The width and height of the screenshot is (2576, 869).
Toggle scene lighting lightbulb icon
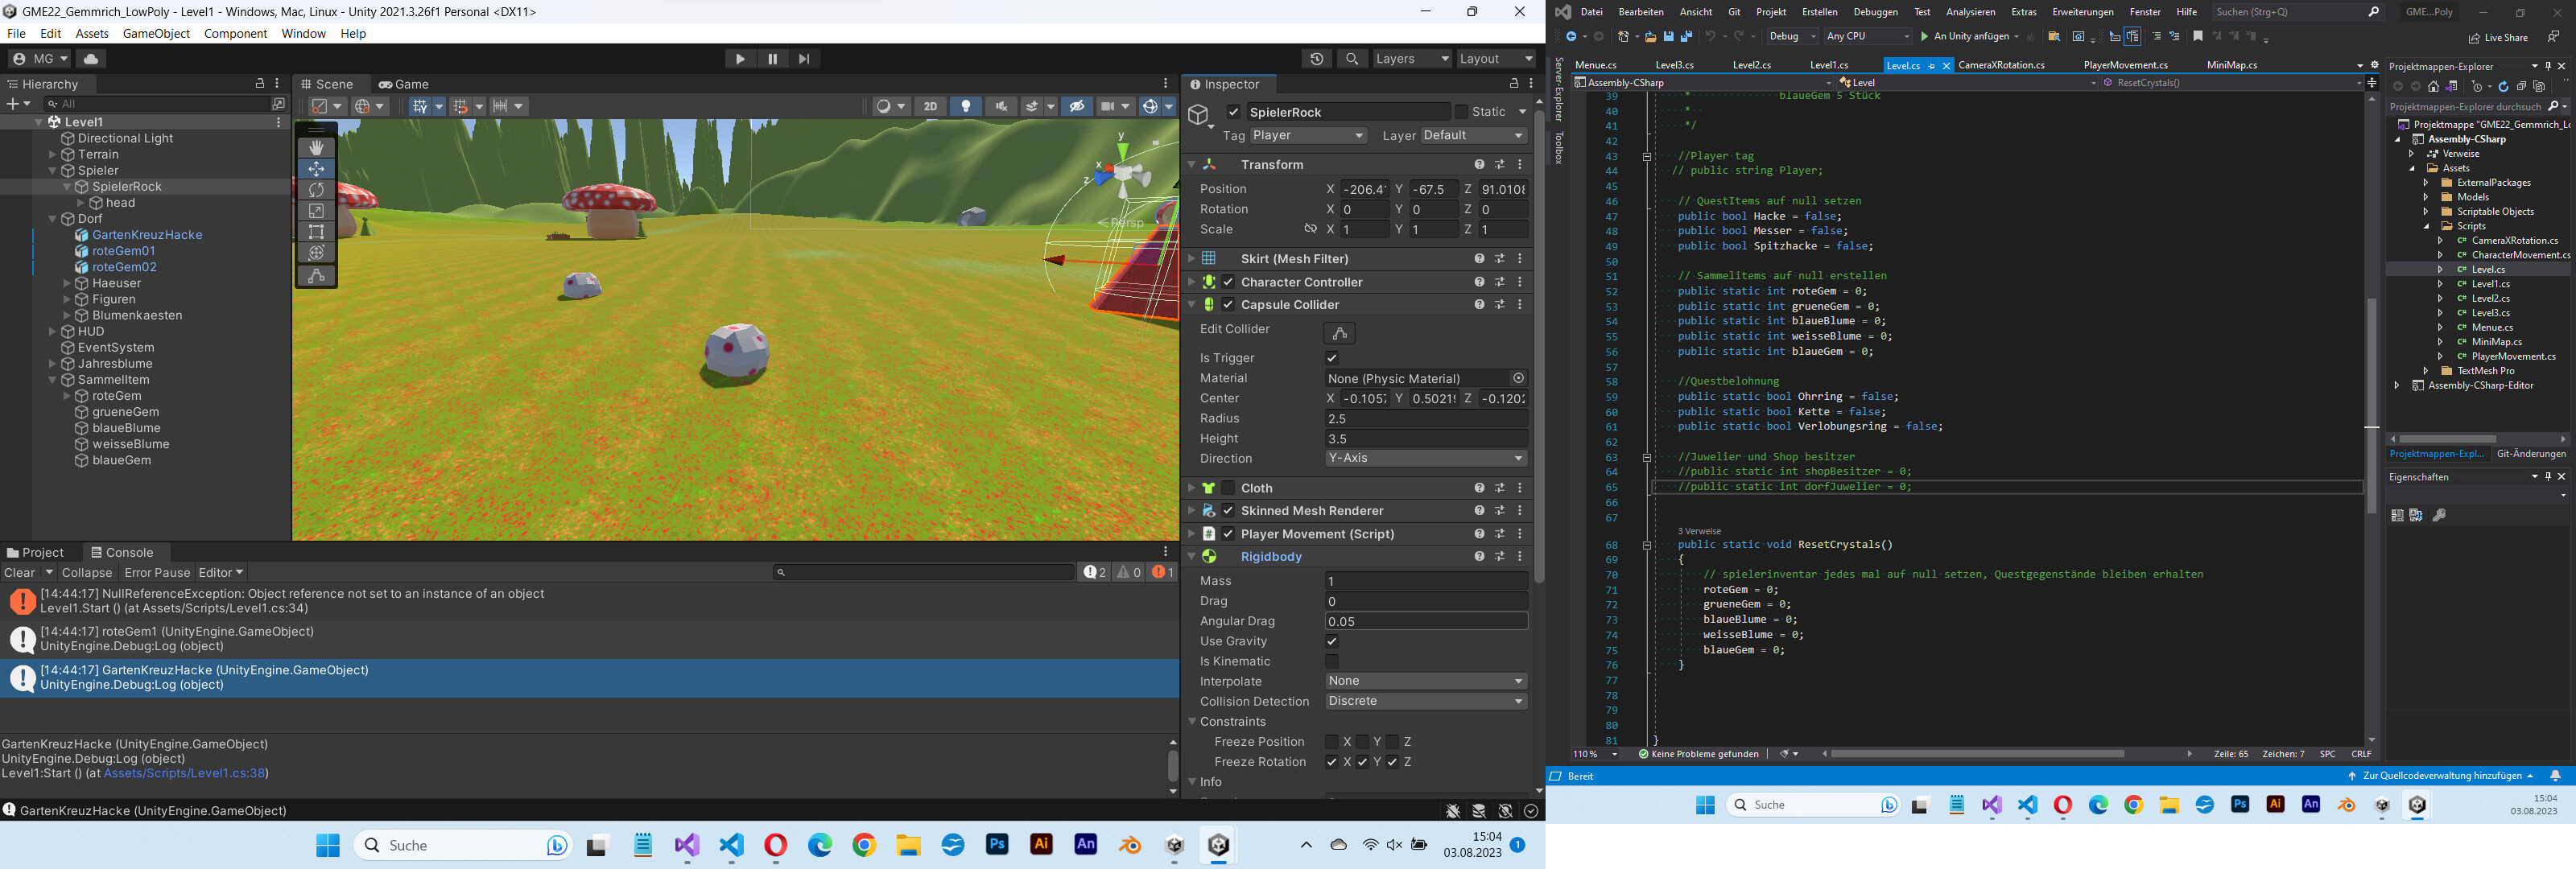[966, 106]
